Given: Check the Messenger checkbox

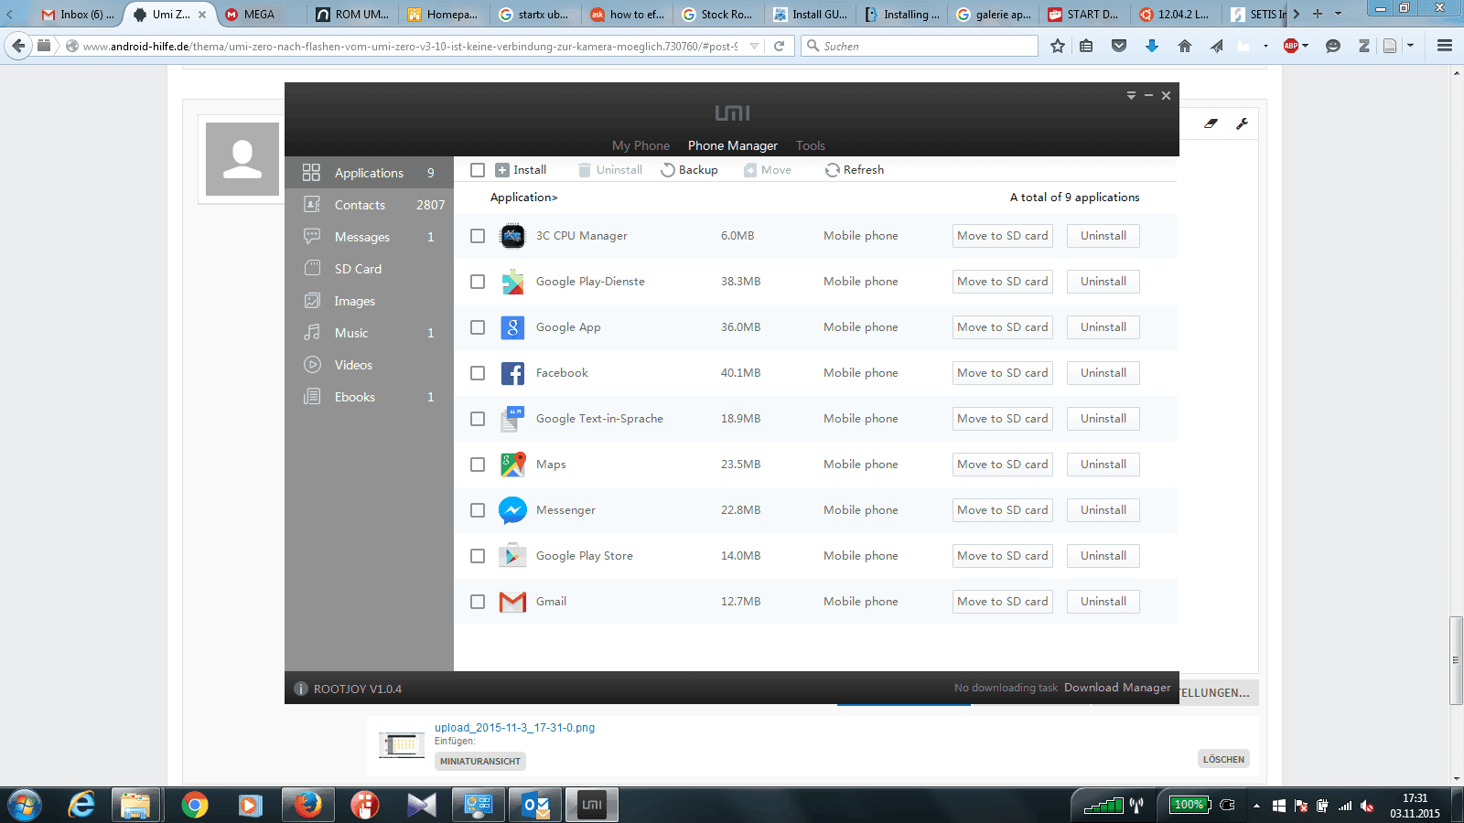Looking at the screenshot, I should 477,510.
